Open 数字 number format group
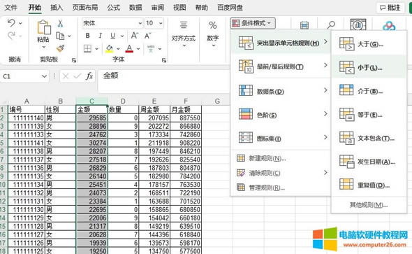The image size is (412, 254). click(212, 34)
